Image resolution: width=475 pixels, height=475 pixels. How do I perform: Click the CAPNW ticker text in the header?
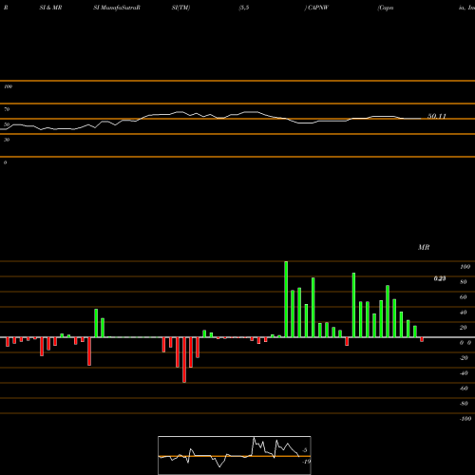(x=318, y=8)
